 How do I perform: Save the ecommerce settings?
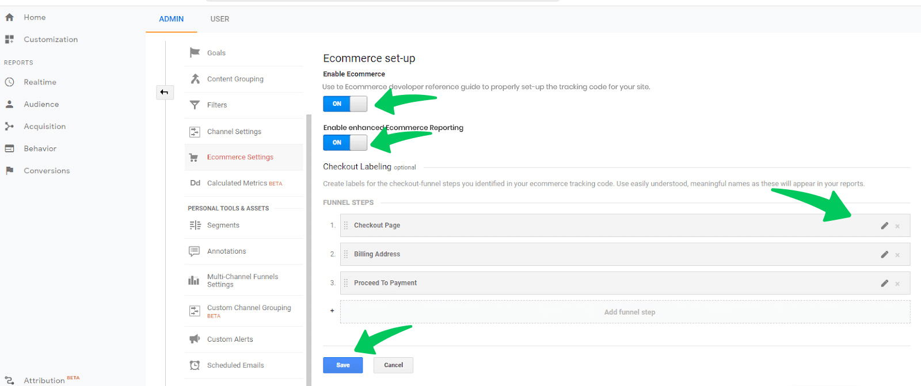(343, 365)
